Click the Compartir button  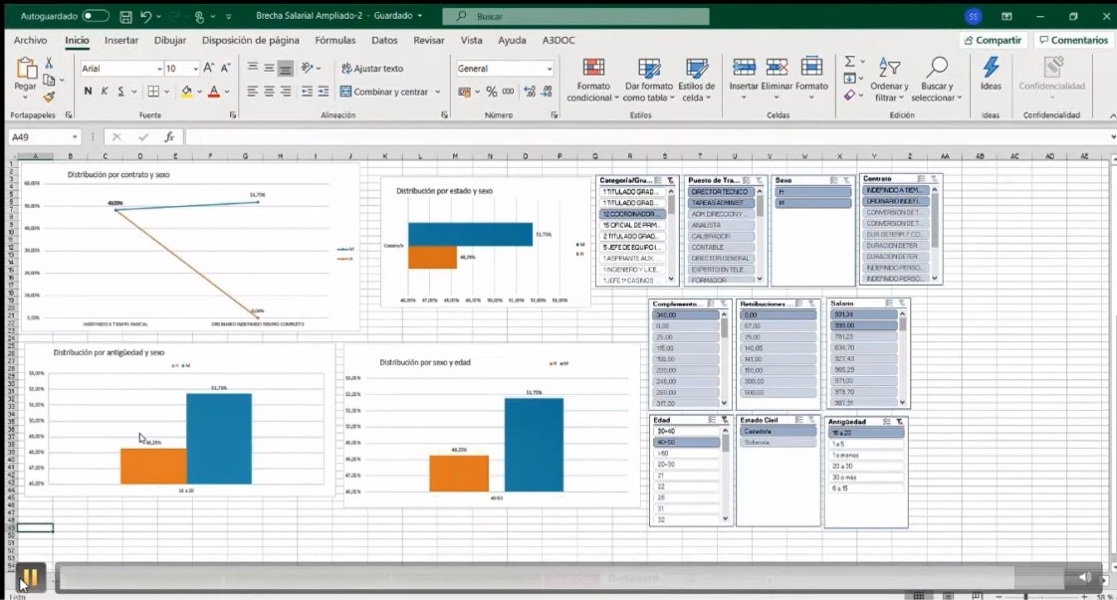(993, 41)
